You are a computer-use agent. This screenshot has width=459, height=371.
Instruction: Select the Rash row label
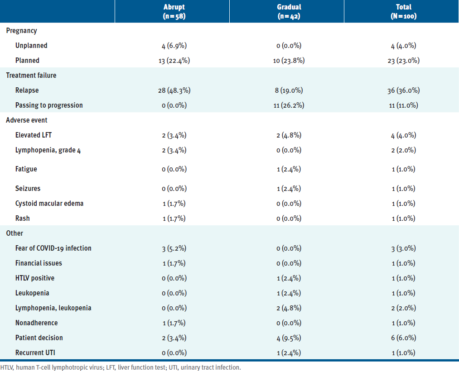23,219
